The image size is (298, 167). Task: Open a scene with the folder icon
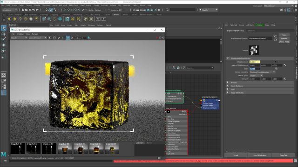(x=26, y=10)
